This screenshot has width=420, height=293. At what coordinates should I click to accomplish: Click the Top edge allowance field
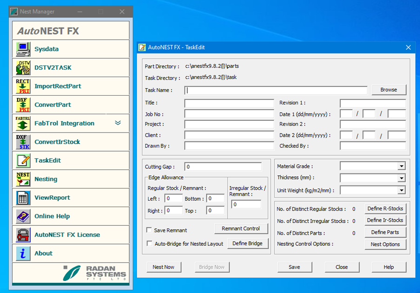pyautogui.click(x=215, y=210)
